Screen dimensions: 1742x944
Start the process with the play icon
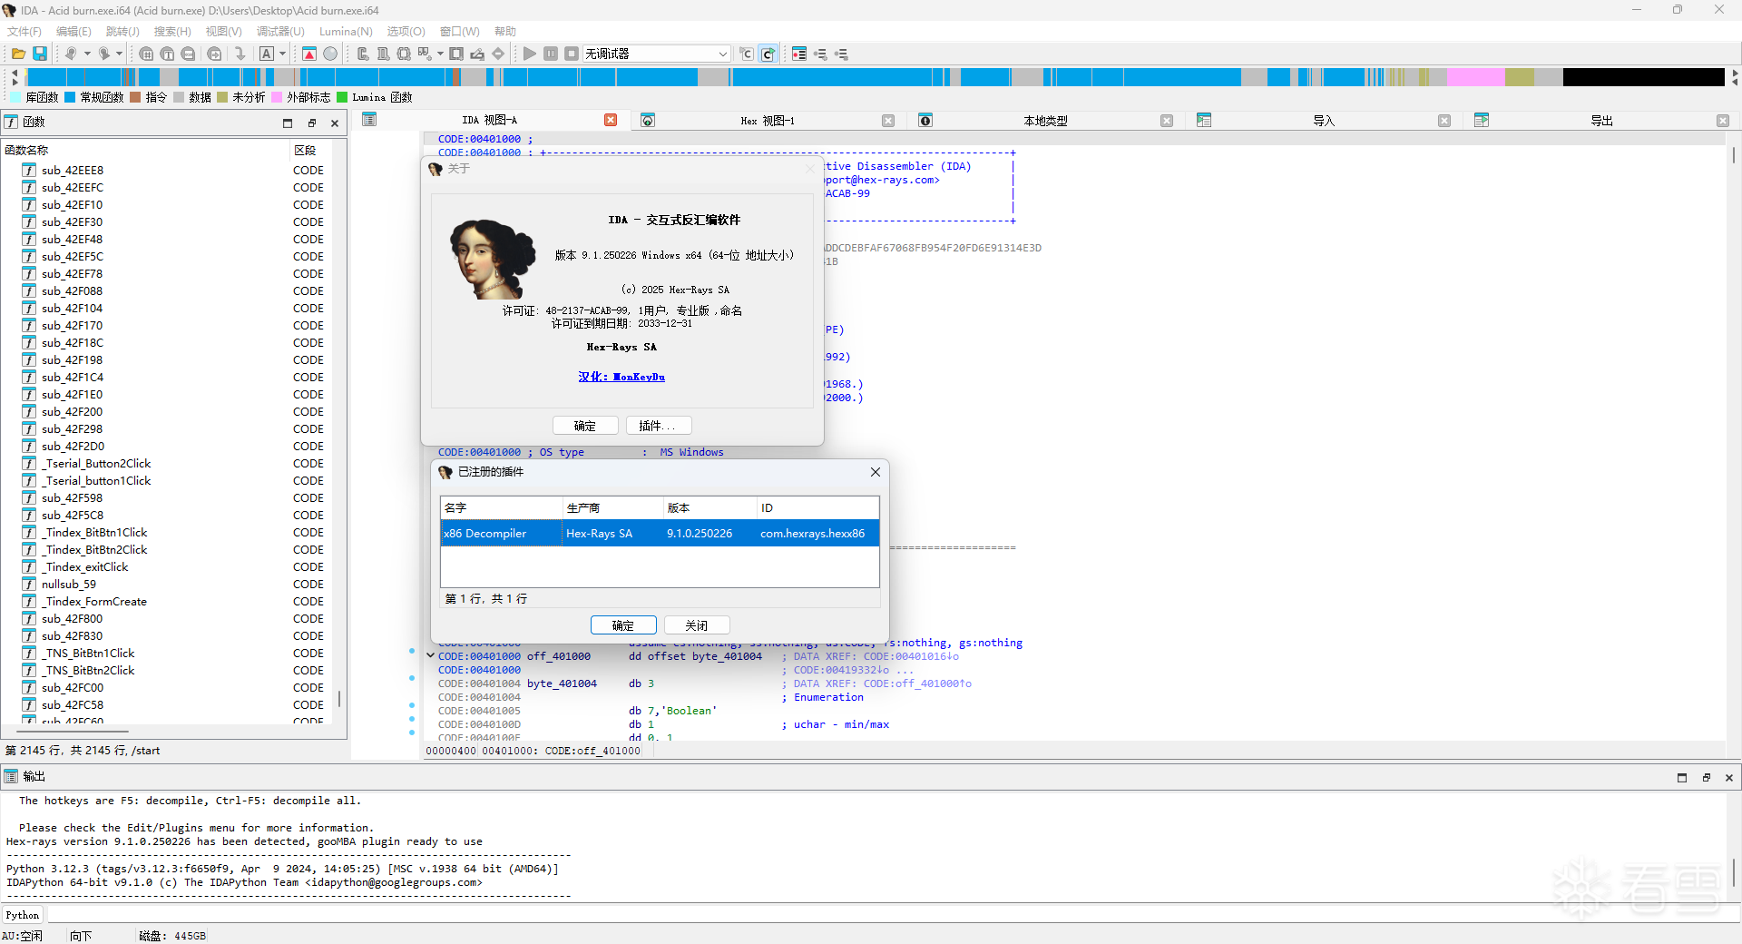[x=530, y=54]
